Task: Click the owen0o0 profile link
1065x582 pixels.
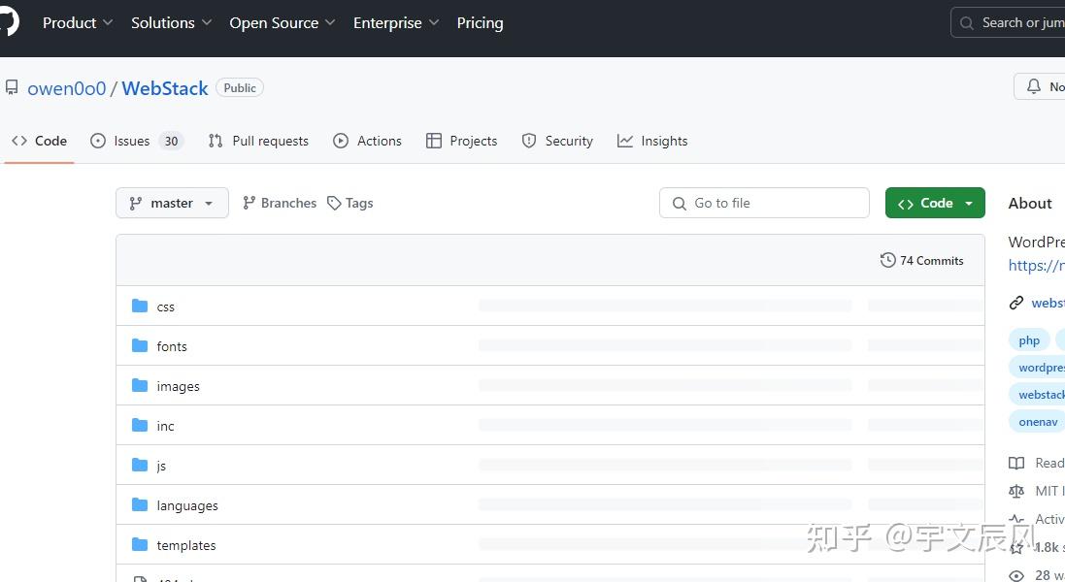Action: pyautogui.click(x=66, y=87)
